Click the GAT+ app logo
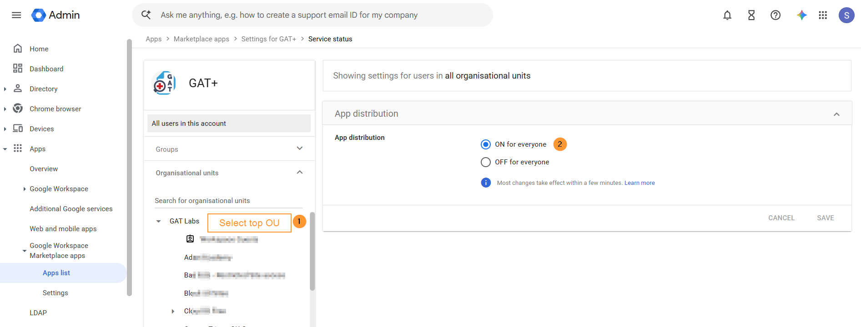The image size is (861, 327). [x=164, y=83]
